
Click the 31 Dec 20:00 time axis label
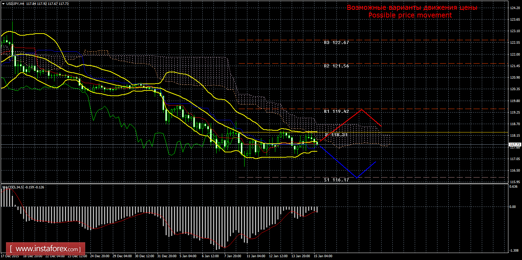pos(167,256)
